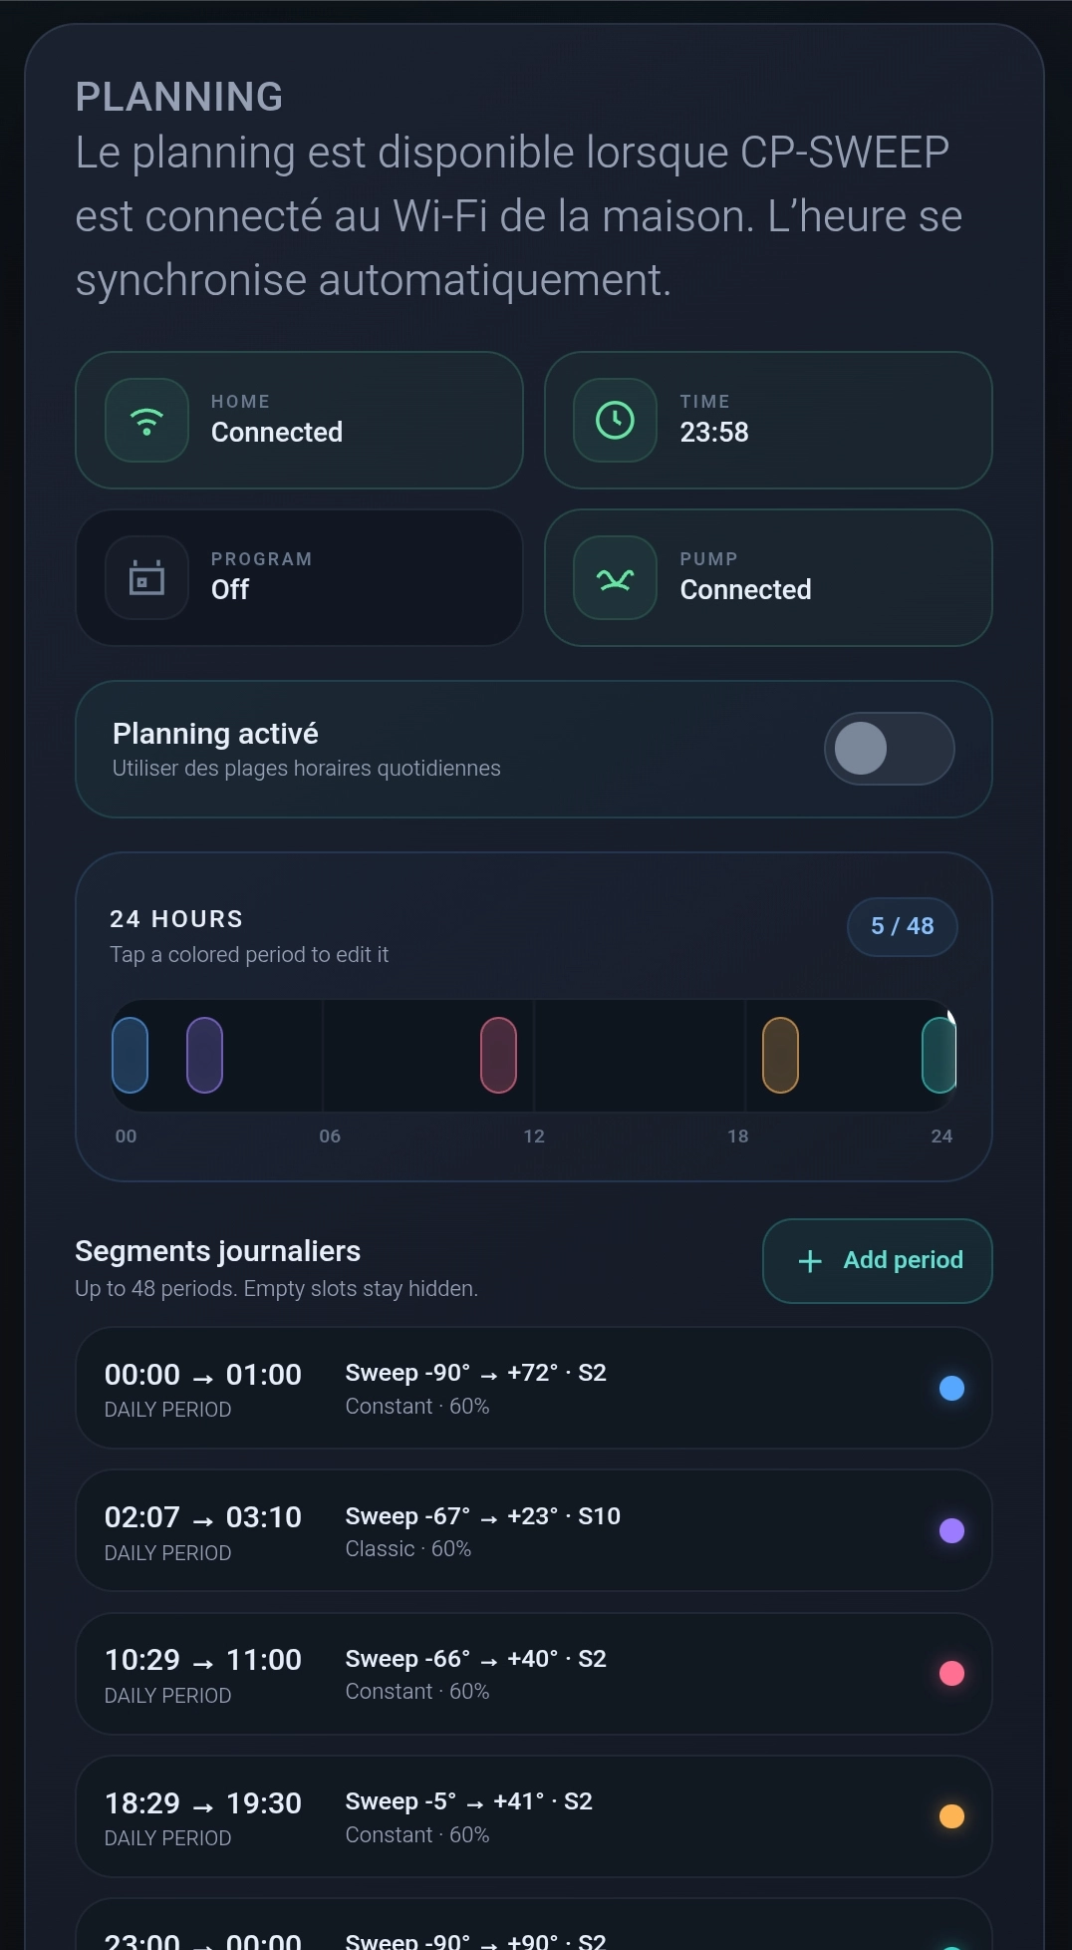Click the Add period button

click(878, 1261)
